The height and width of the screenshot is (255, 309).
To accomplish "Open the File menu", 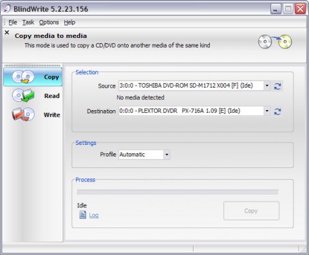I will [x=13, y=23].
